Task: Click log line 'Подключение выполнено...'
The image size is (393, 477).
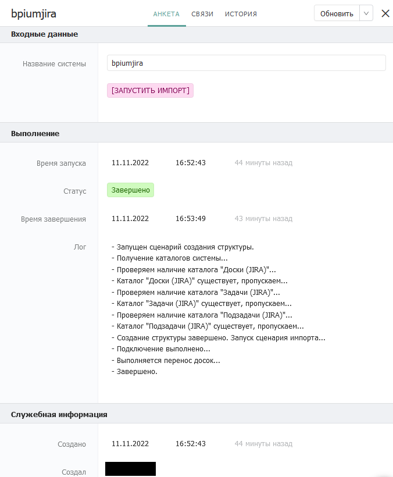Action: 161,349
